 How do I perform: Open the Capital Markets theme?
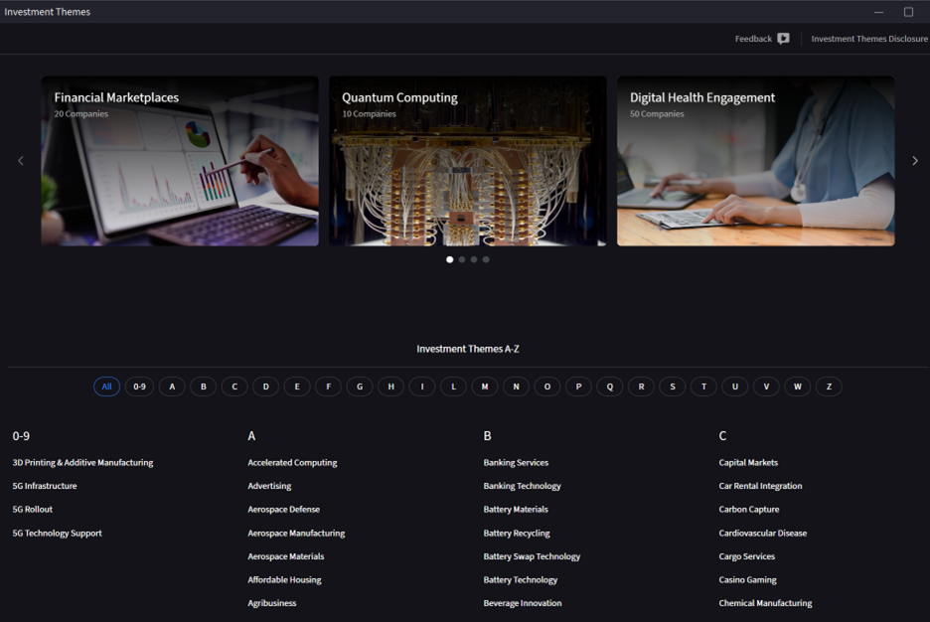(747, 462)
